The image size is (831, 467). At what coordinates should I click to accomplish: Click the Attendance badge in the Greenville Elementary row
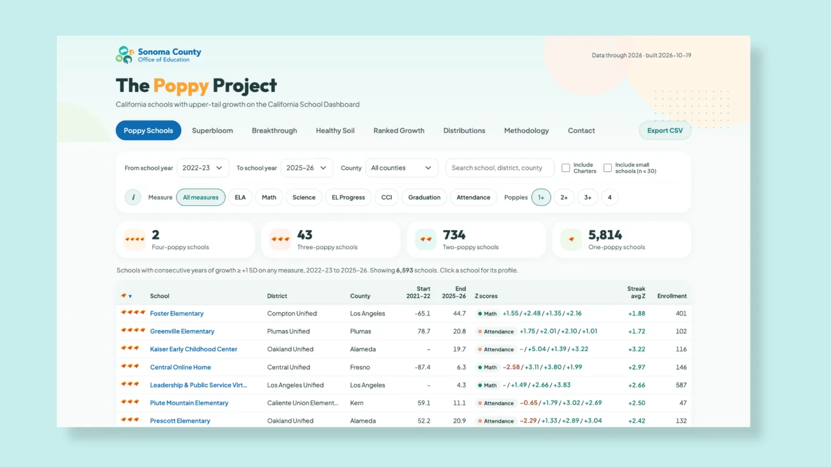pos(496,332)
